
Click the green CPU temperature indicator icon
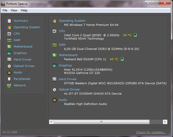click(x=135, y=35)
